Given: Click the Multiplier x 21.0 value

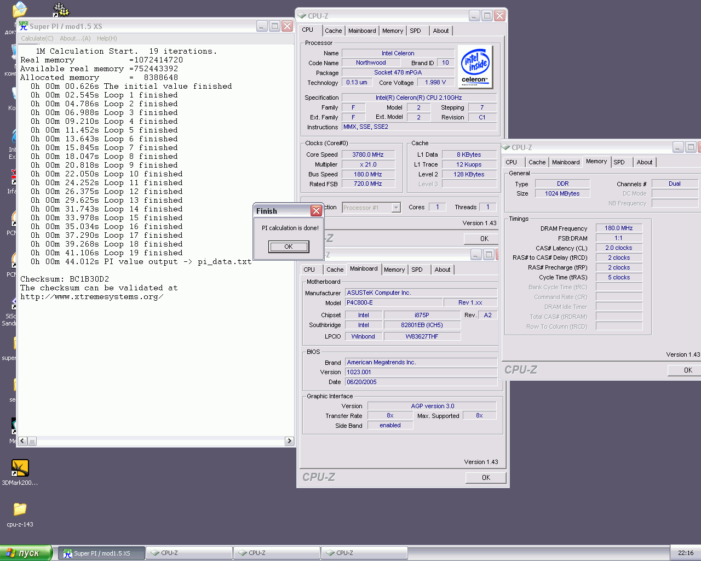Looking at the screenshot, I should coord(368,164).
